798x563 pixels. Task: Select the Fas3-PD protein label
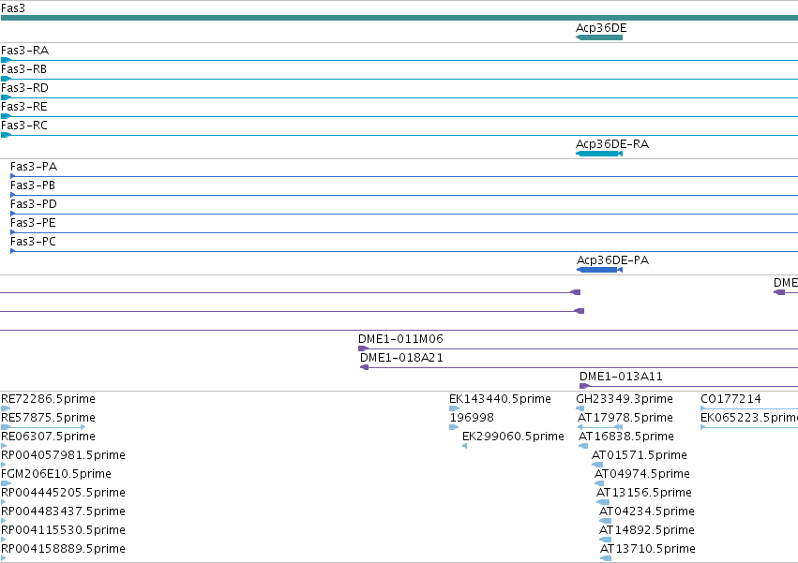coord(34,204)
